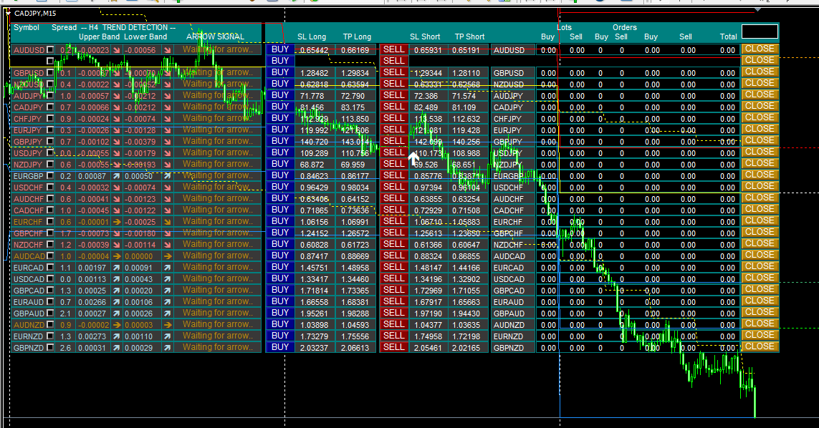Tick the GBPCAD symbol checkbox
Screen dimensions: 819x428
pyautogui.click(x=50, y=290)
